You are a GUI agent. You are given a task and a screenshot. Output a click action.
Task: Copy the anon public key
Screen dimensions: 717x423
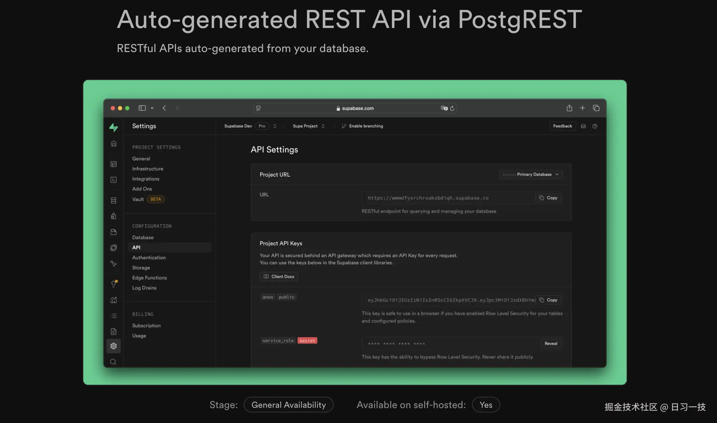pos(548,300)
